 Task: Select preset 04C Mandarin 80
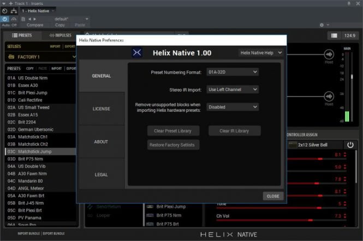[x=40, y=181]
